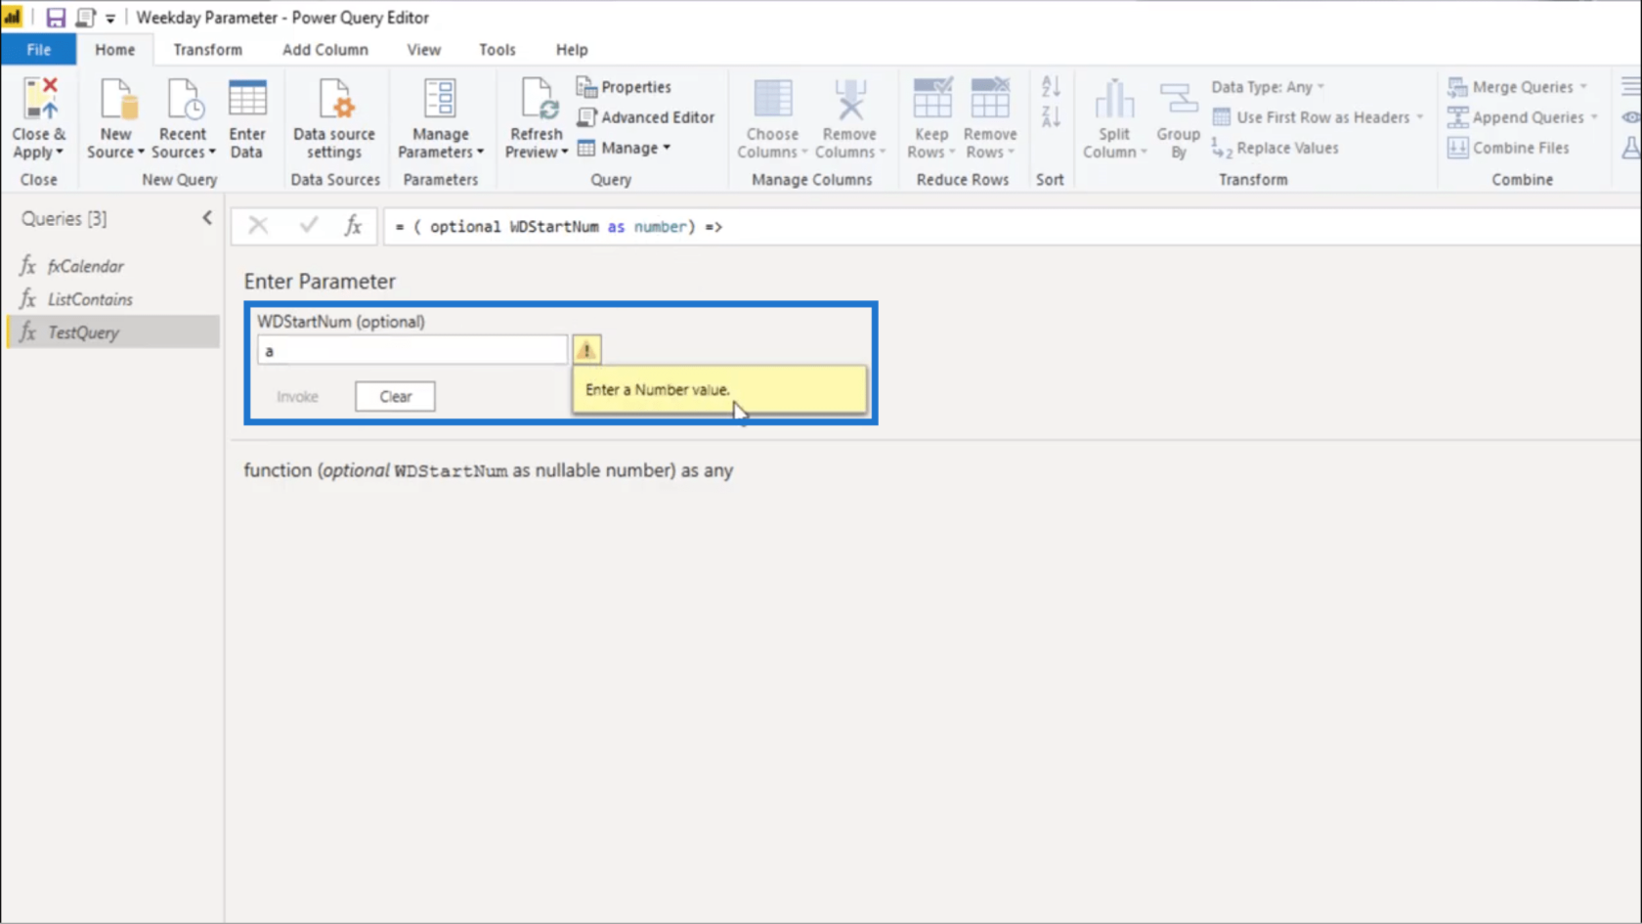
Task: Click the warning icon next to the input
Action: point(586,350)
